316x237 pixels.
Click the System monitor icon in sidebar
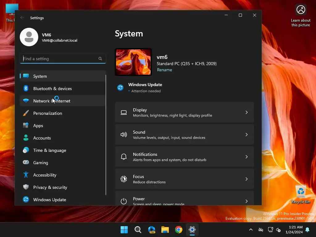click(26, 76)
